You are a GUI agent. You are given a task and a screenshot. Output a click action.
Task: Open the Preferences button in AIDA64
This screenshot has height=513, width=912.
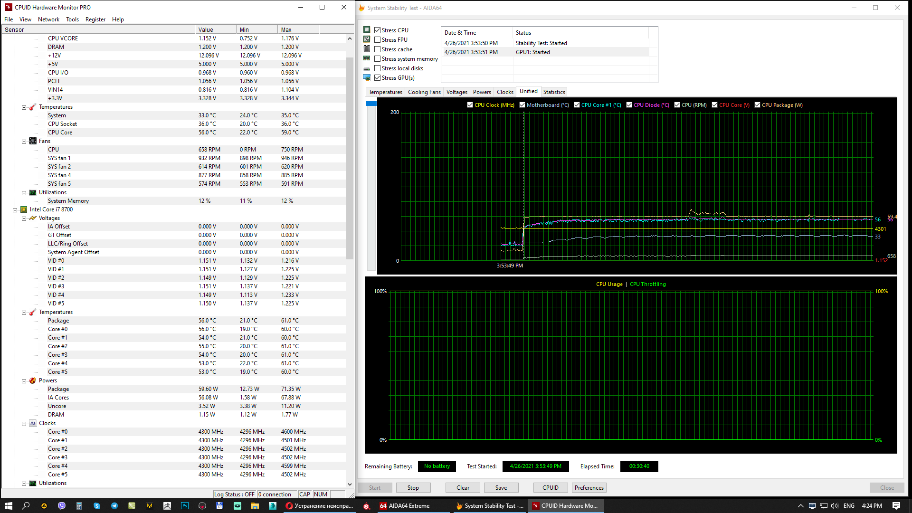point(589,488)
